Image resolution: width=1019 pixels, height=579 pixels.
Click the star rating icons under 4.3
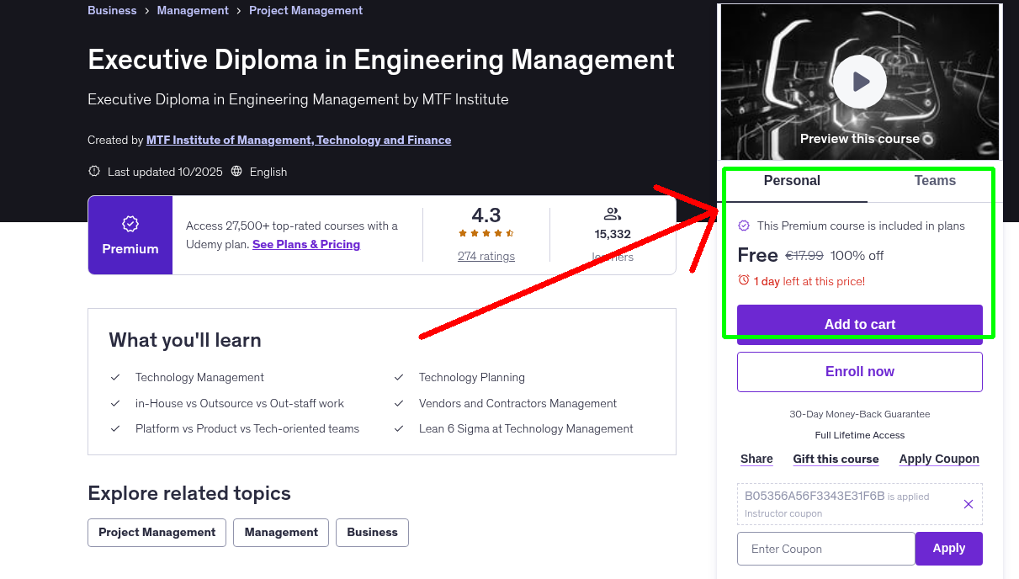pyautogui.click(x=486, y=232)
